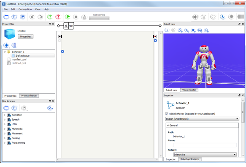Click the blue plus add file icon
Viewport: 246px width, 167px height.
click(6, 45)
